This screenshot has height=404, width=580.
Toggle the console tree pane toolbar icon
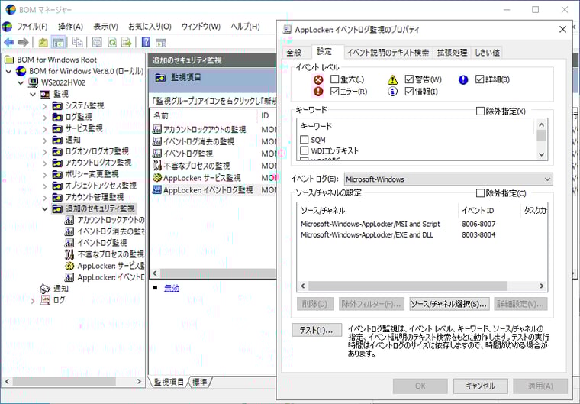point(58,42)
